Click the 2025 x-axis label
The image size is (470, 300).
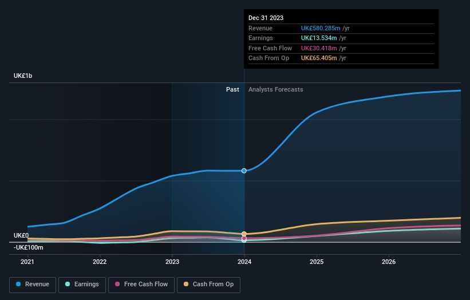pos(317,262)
